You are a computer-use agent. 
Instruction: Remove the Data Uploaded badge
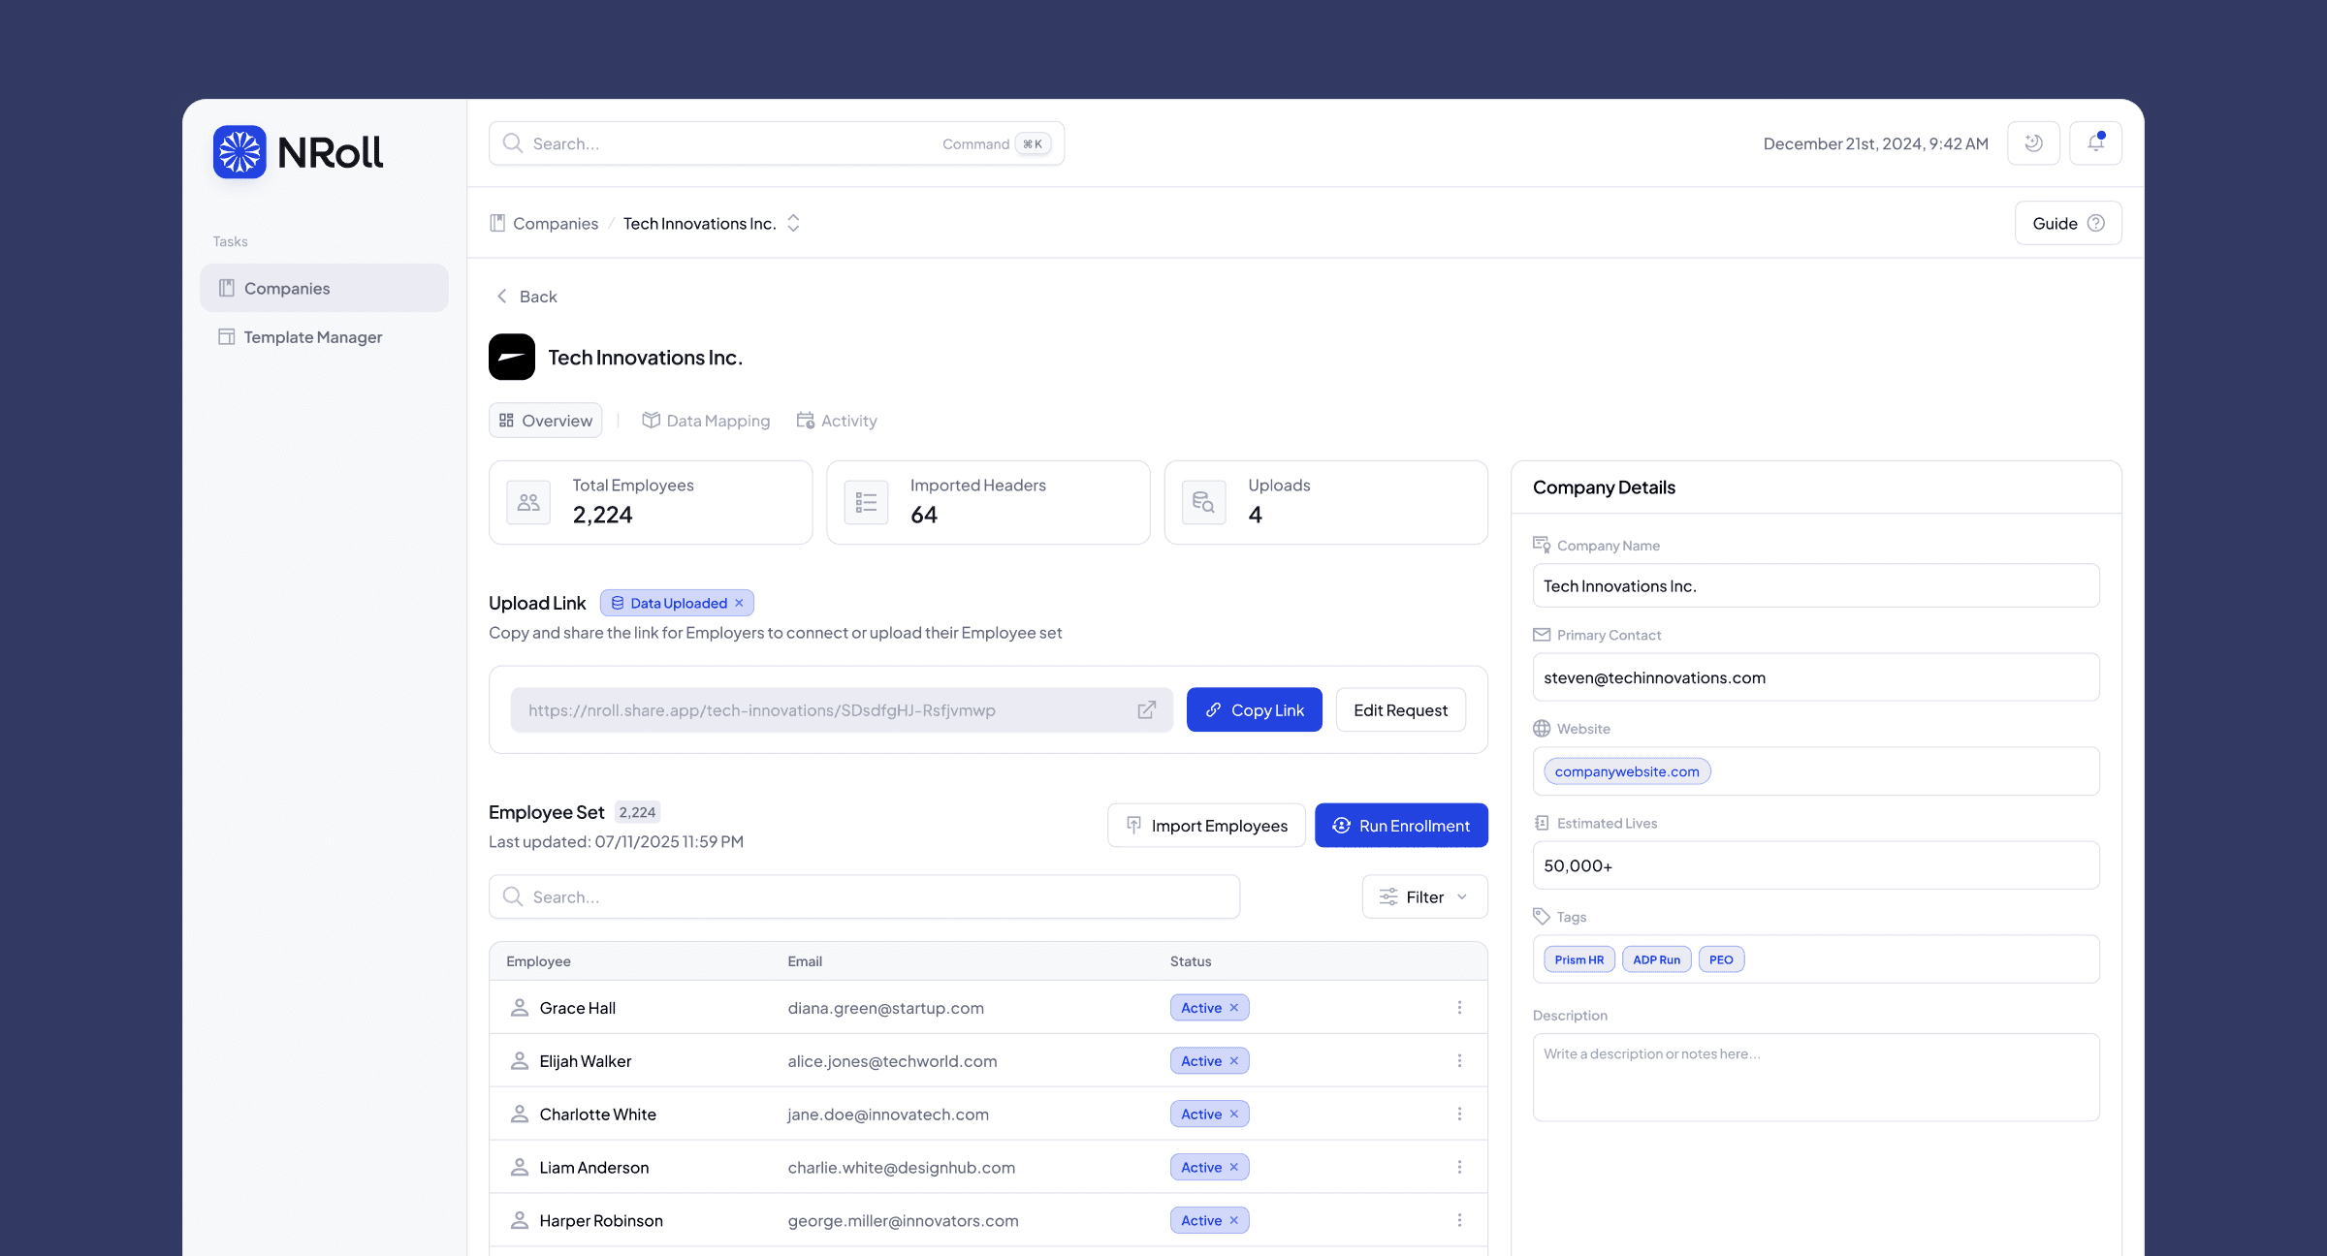pos(740,603)
